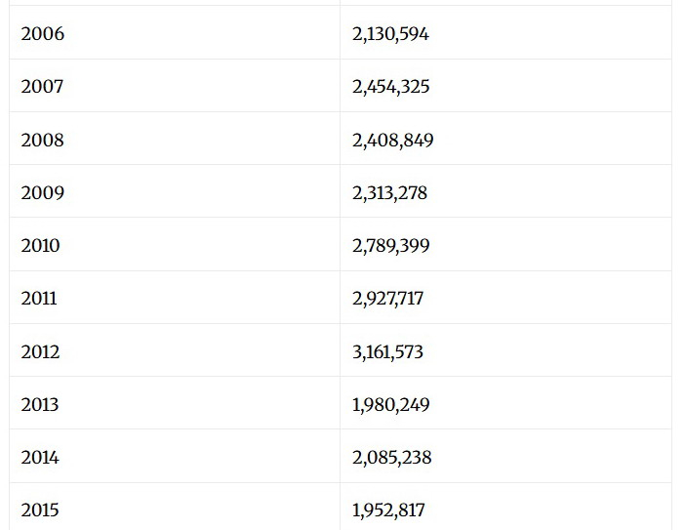Click the 2008 year cell
Image resolution: width=685 pixels, height=530 pixels.
43,141
